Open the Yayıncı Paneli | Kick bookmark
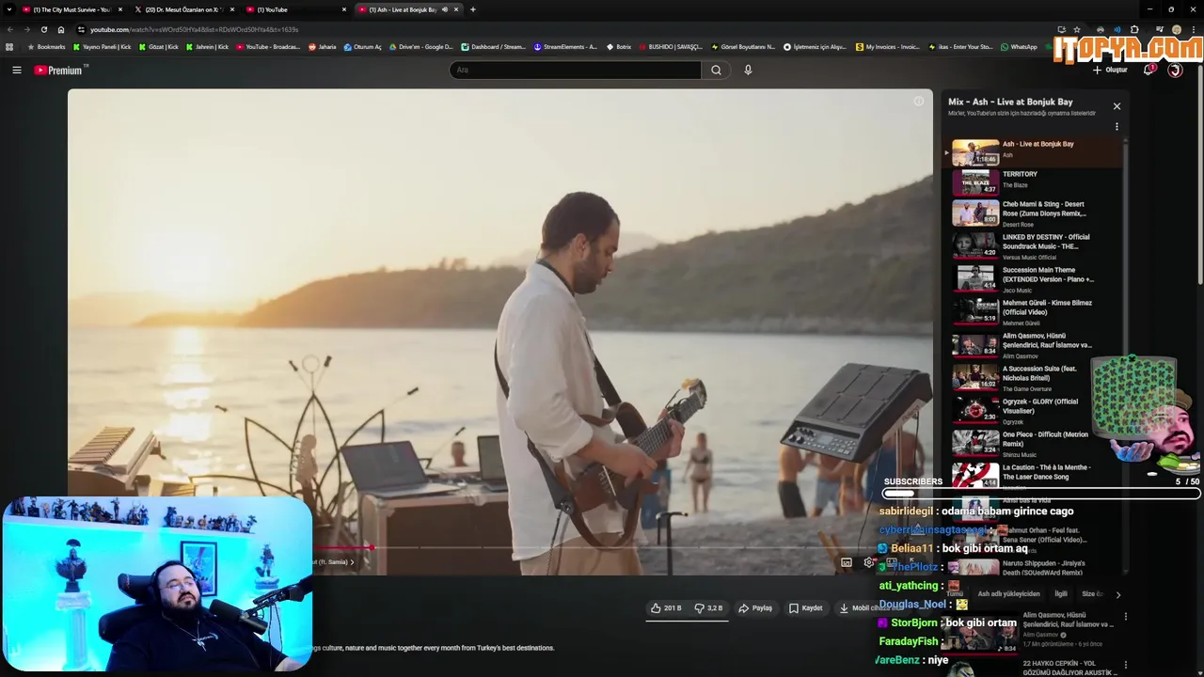This screenshot has height=677, width=1204. coord(103,47)
